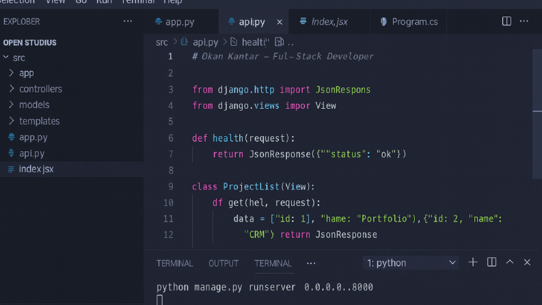Switch to the OUTPUT panel tab
This screenshot has width=542, height=305.
223,263
